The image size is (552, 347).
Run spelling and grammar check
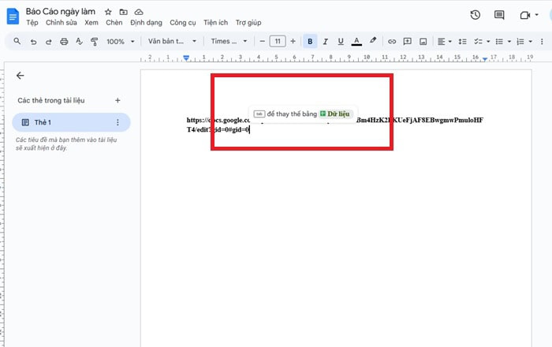click(79, 42)
